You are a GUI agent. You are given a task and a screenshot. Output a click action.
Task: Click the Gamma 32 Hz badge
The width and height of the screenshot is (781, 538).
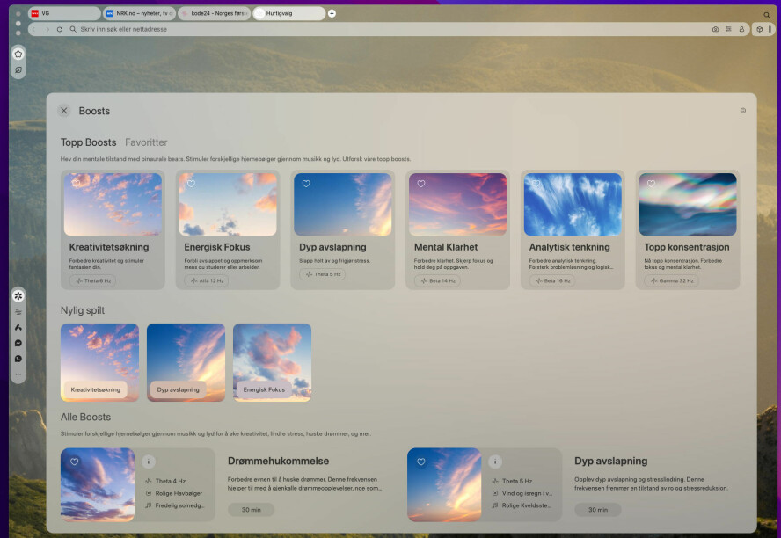671,280
